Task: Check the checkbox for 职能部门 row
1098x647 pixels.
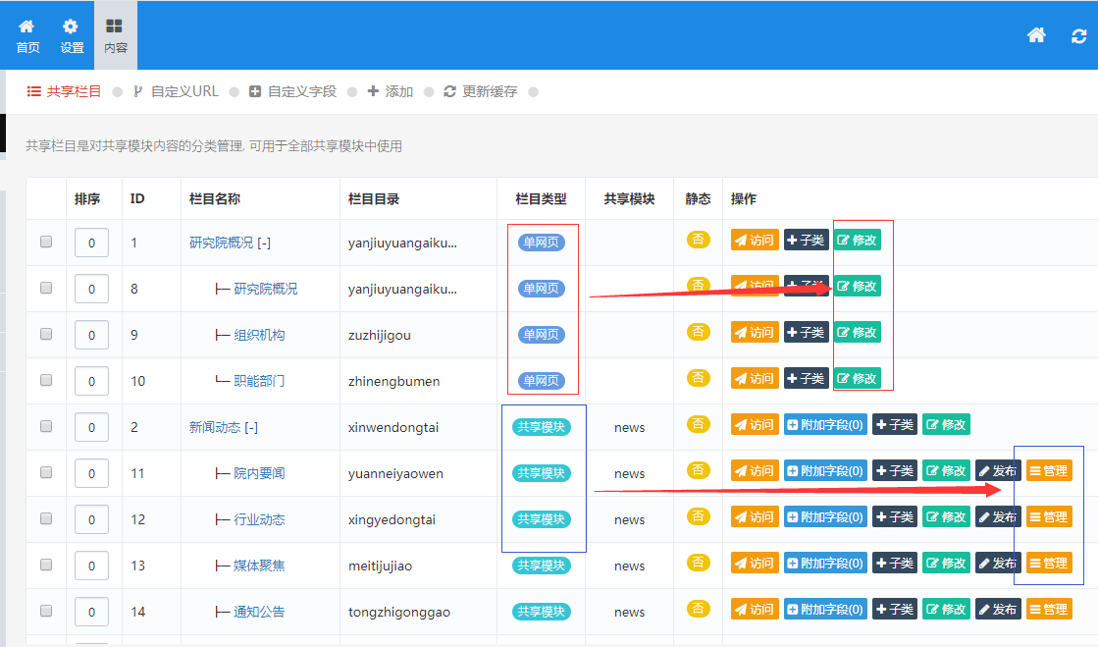Action: pos(46,381)
